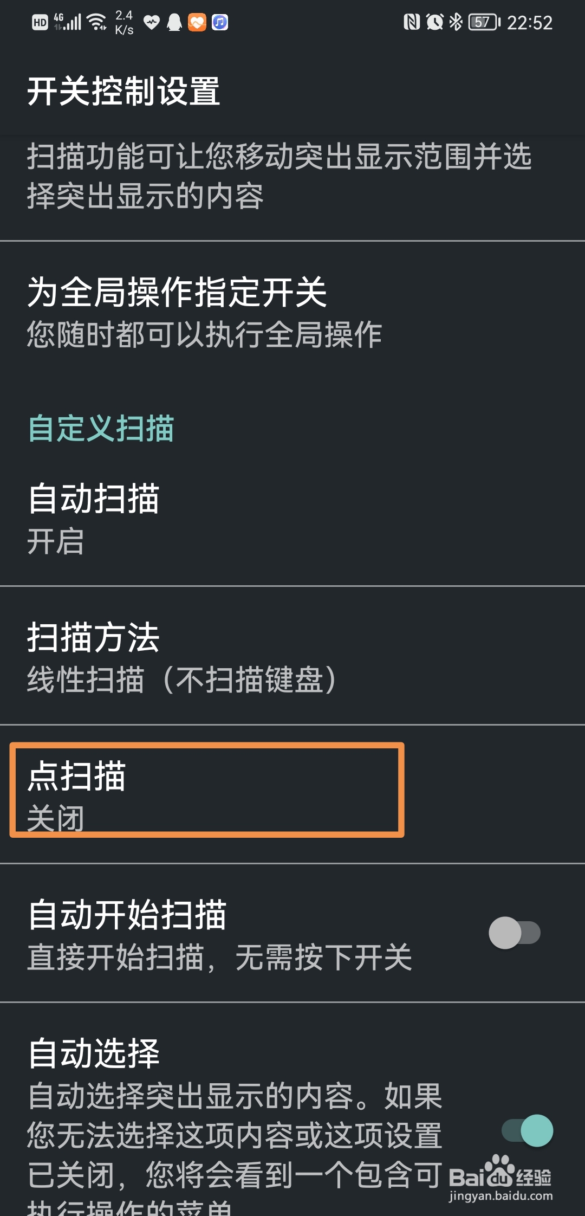
Task: Tap the scan function description text
Action: [x=279, y=176]
